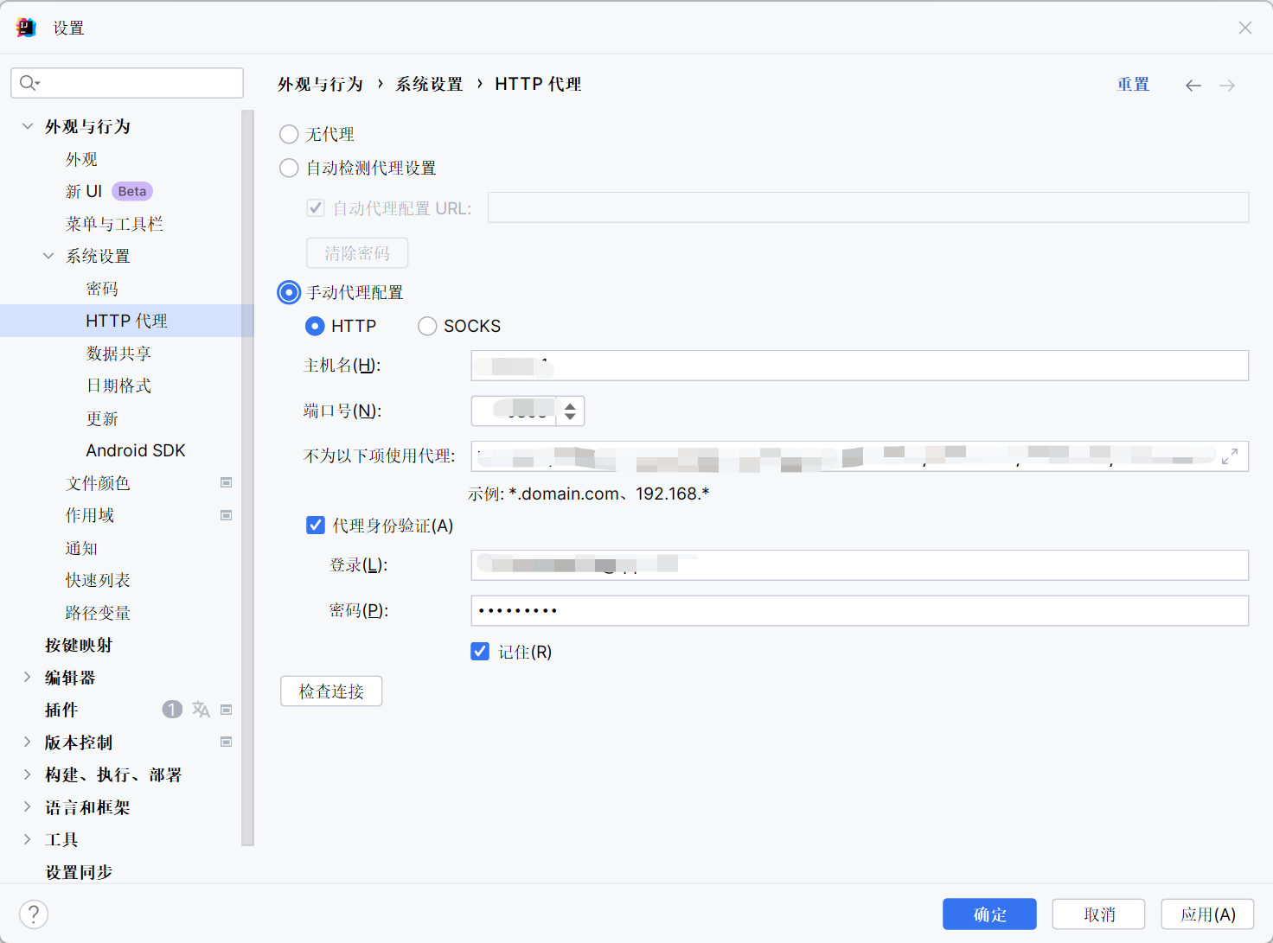Focus the 主机名 input field
This screenshot has width=1273, height=943.
[x=860, y=365]
